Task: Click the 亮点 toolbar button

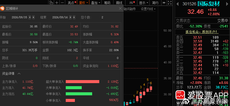Action: pos(72,3)
